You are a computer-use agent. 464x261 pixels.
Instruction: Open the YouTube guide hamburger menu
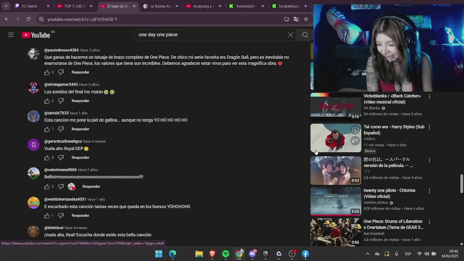(x=11, y=35)
